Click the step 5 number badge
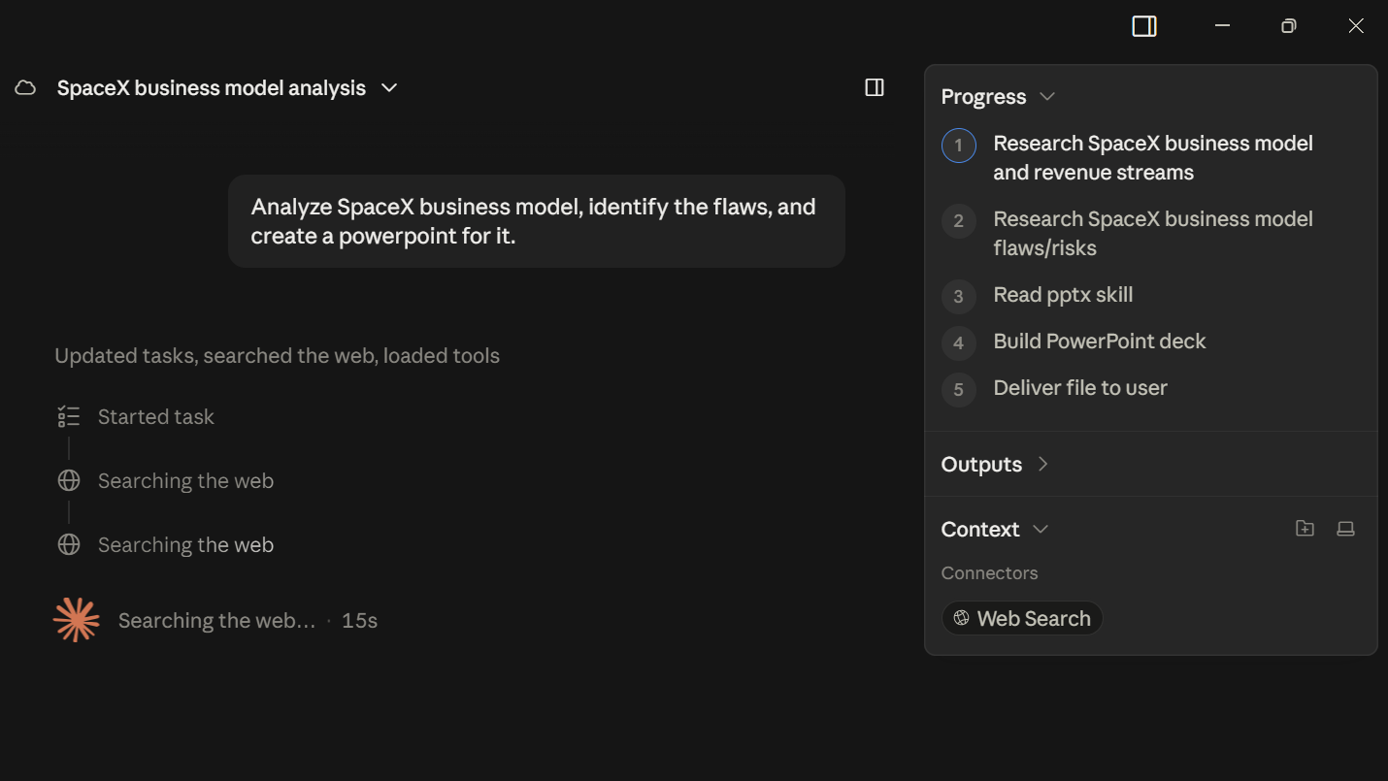This screenshot has width=1388, height=781. (x=959, y=390)
